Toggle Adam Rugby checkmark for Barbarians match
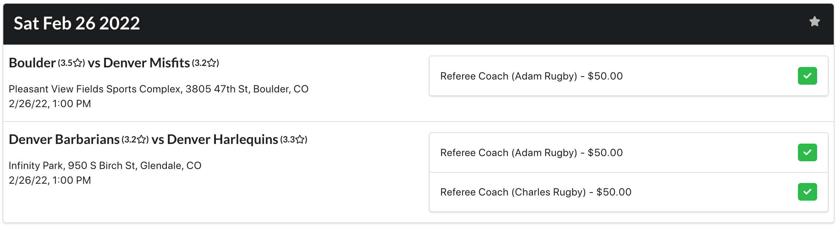Image resolution: width=840 pixels, height=229 pixels. (807, 152)
